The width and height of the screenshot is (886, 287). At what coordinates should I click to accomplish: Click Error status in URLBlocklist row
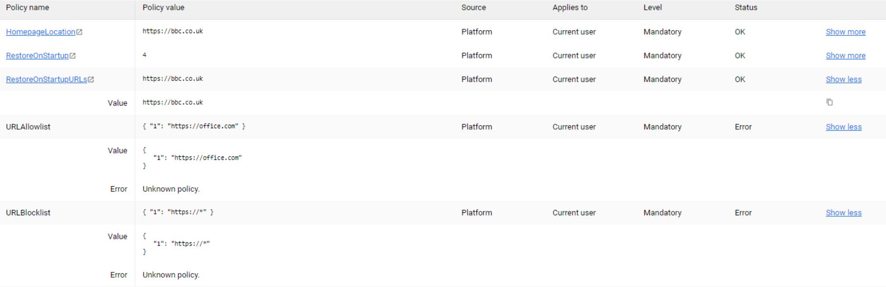pyautogui.click(x=743, y=213)
